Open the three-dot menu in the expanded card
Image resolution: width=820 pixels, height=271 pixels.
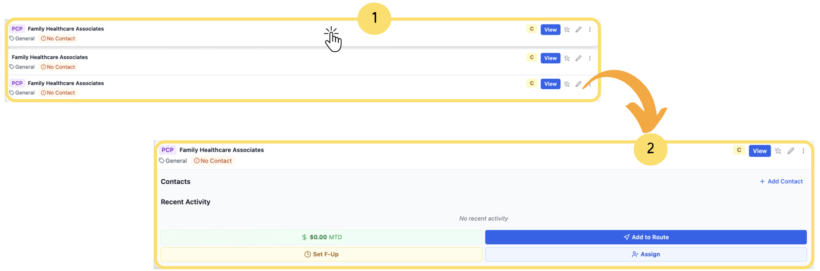pos(803,151)
